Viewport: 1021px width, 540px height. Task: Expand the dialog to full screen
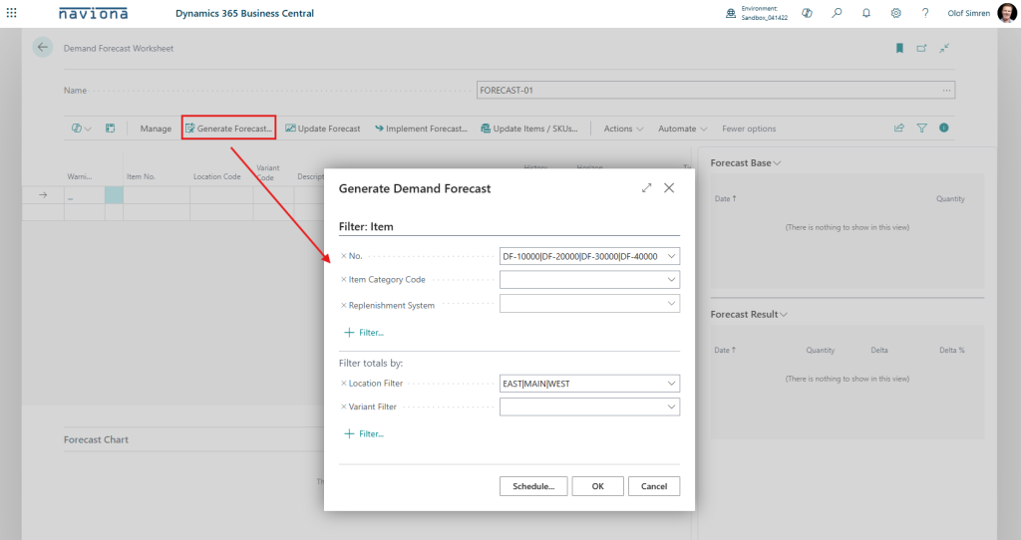click(x=646, y=187)
